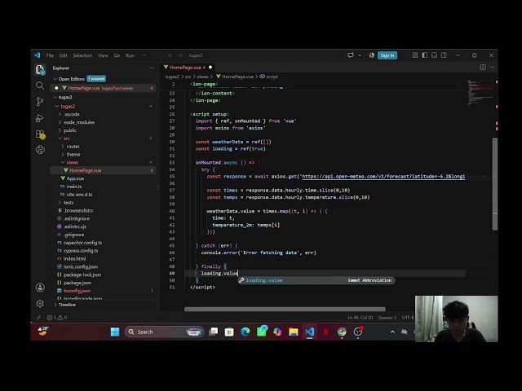Navigate back with the arrow in title bar
522x391 pixels.
click(170, 55)
